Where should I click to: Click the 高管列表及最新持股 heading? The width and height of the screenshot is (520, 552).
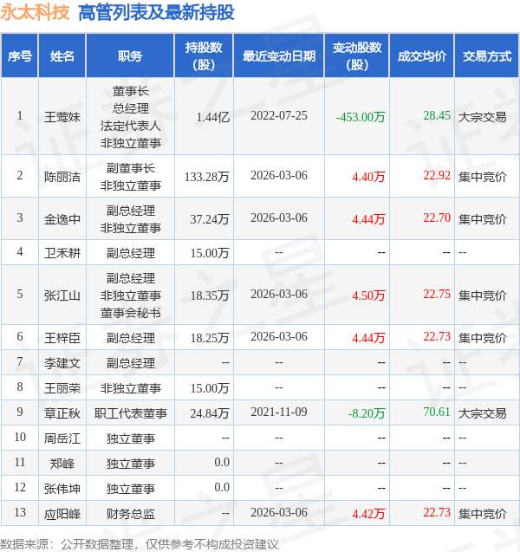(156, 13)
